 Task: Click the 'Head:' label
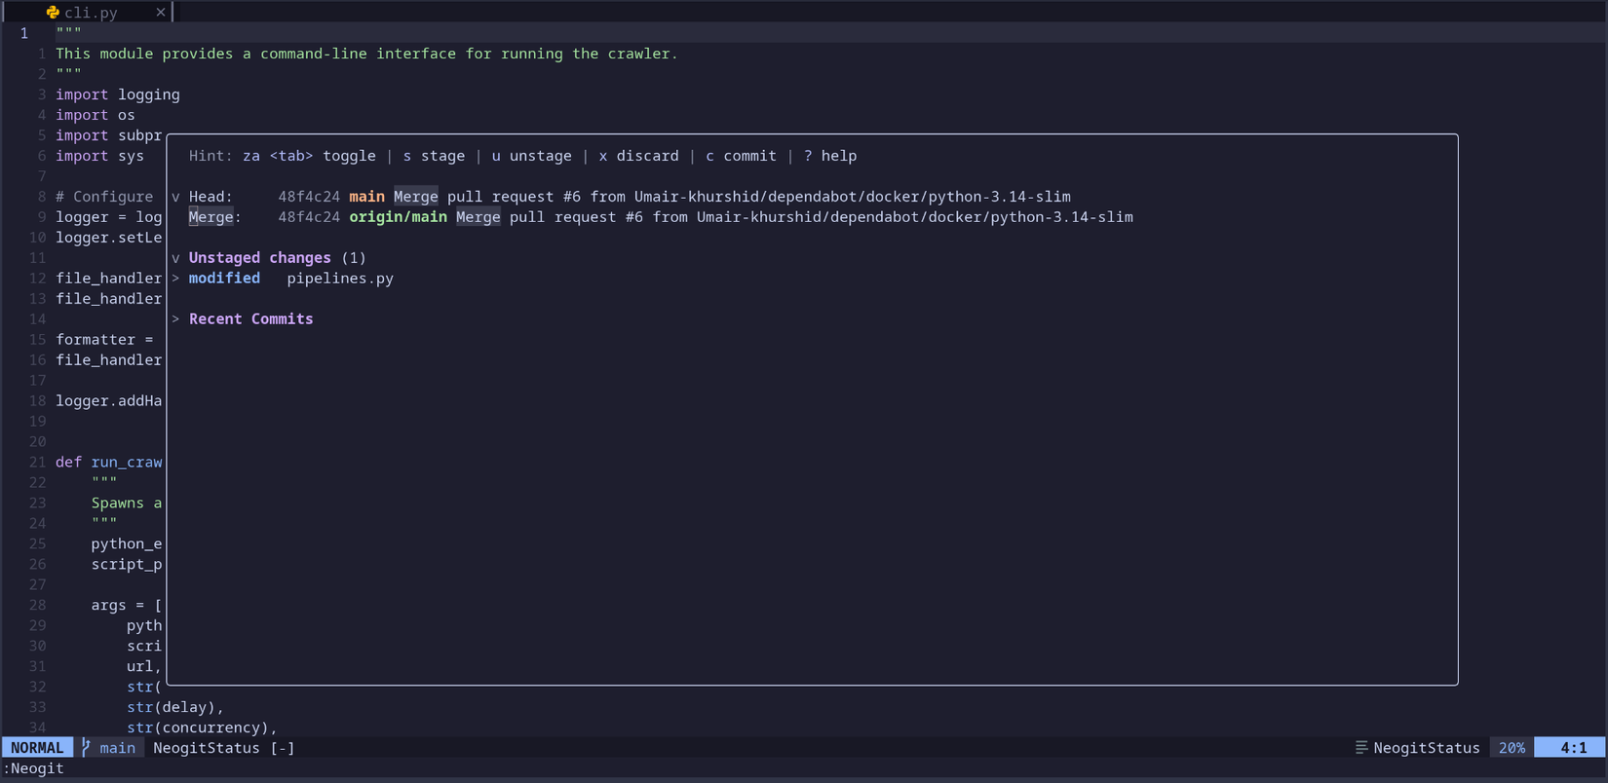[x=211, y=197]
